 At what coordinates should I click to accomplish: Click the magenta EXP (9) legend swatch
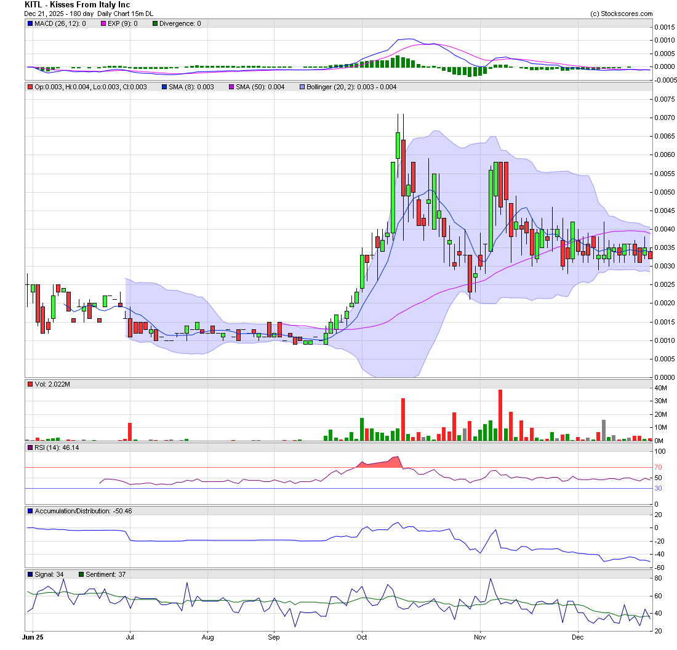[x=103, y=24]
